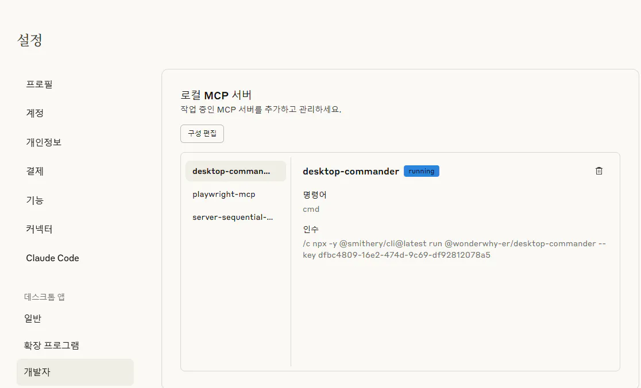Go to the 계정 settings page

[34, 113]
